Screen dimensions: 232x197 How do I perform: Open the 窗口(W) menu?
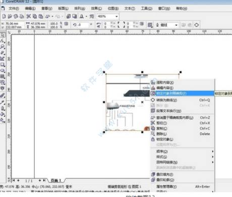[x=164, y=8]
